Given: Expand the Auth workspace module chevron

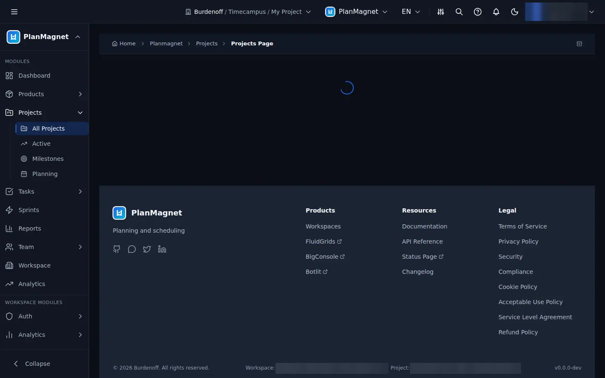Looking at the screenshot, I should pyautogui.click(x=80, y=316).
